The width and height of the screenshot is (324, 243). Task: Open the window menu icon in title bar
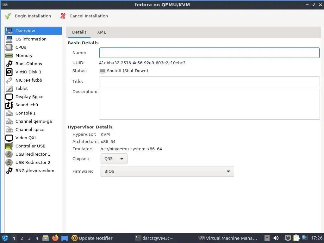pos(5,4)
